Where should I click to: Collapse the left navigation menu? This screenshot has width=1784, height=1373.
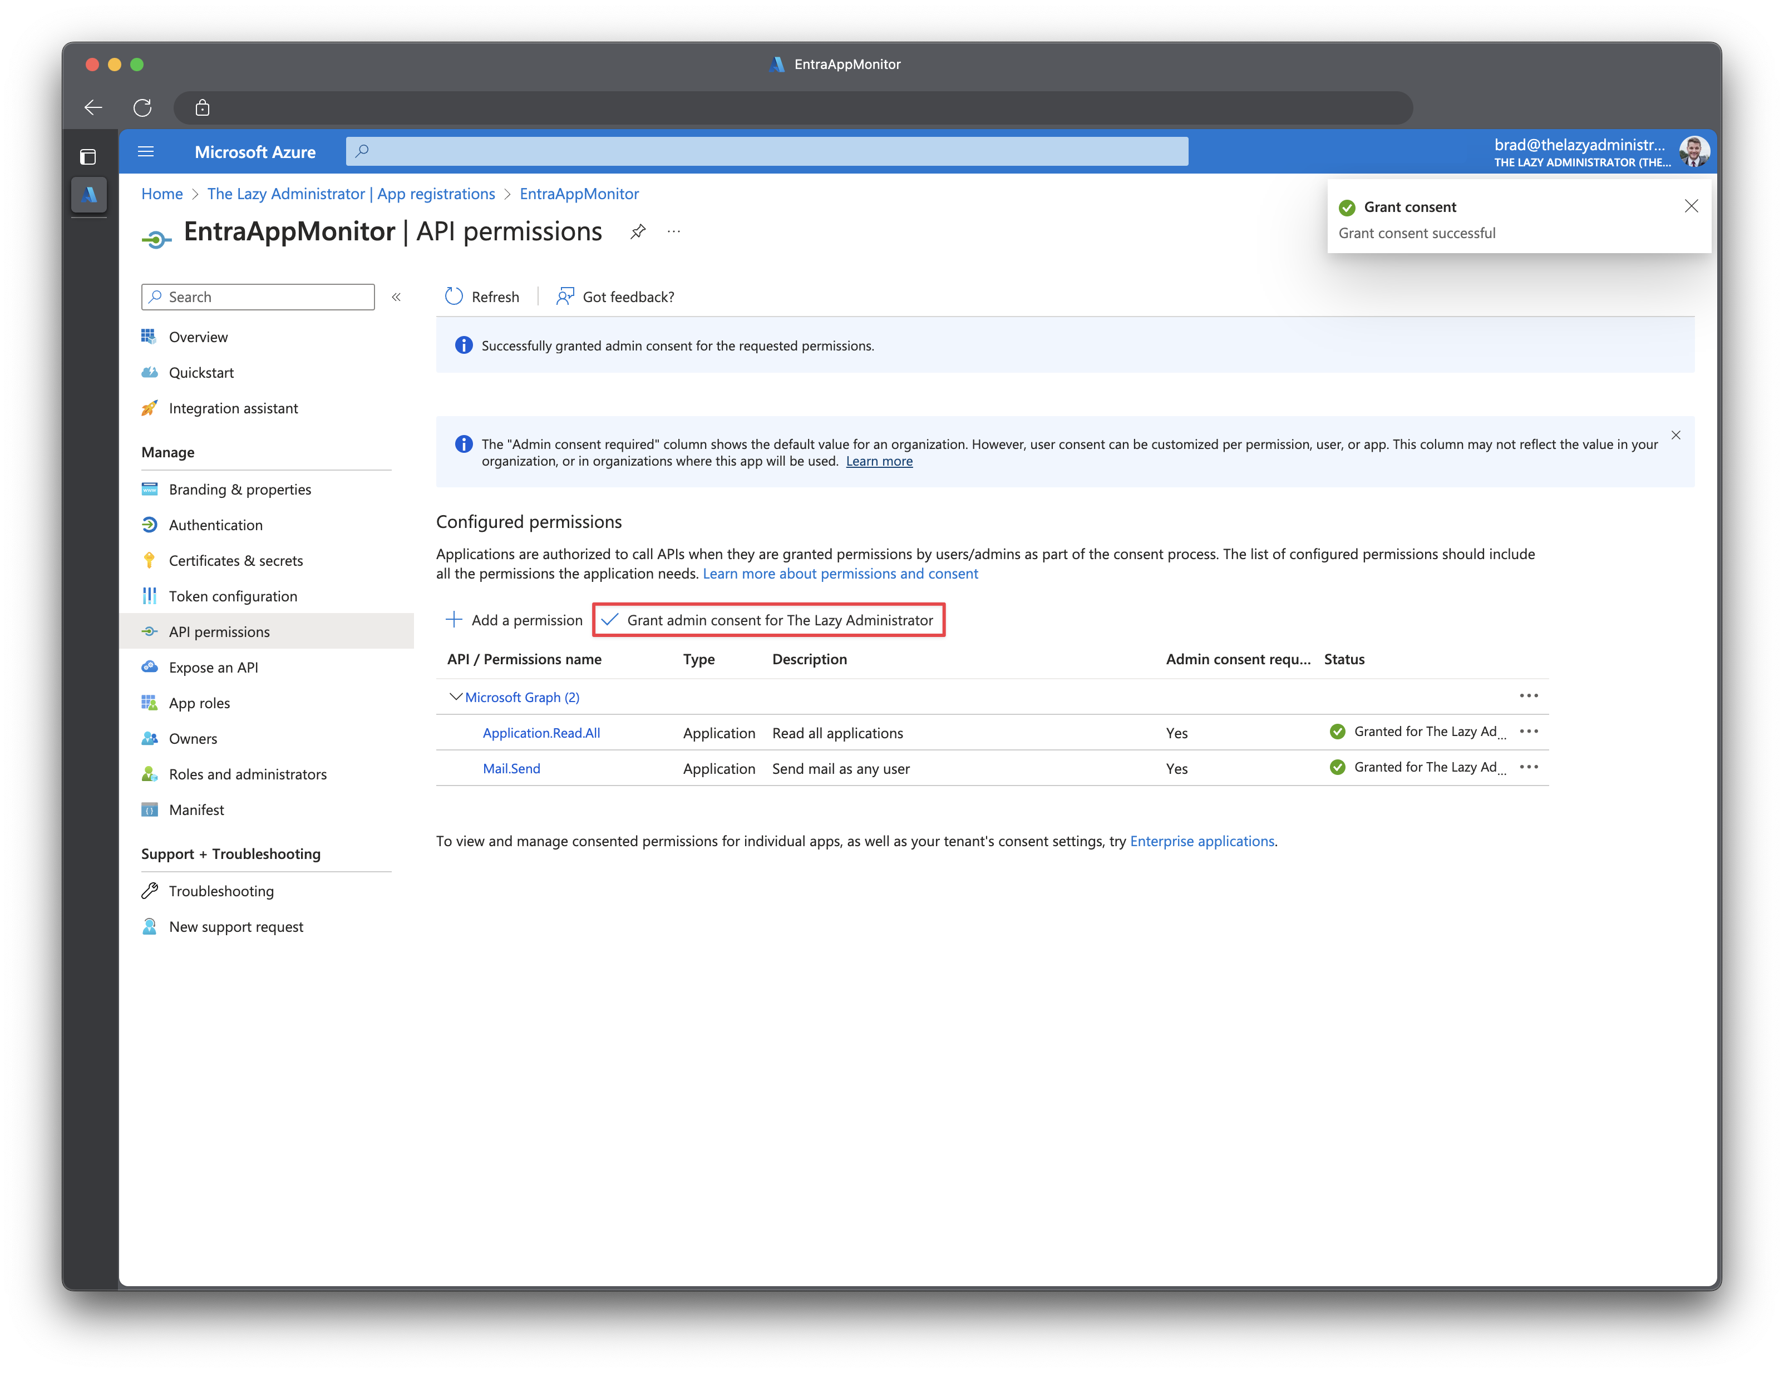(x=396, y=297)
